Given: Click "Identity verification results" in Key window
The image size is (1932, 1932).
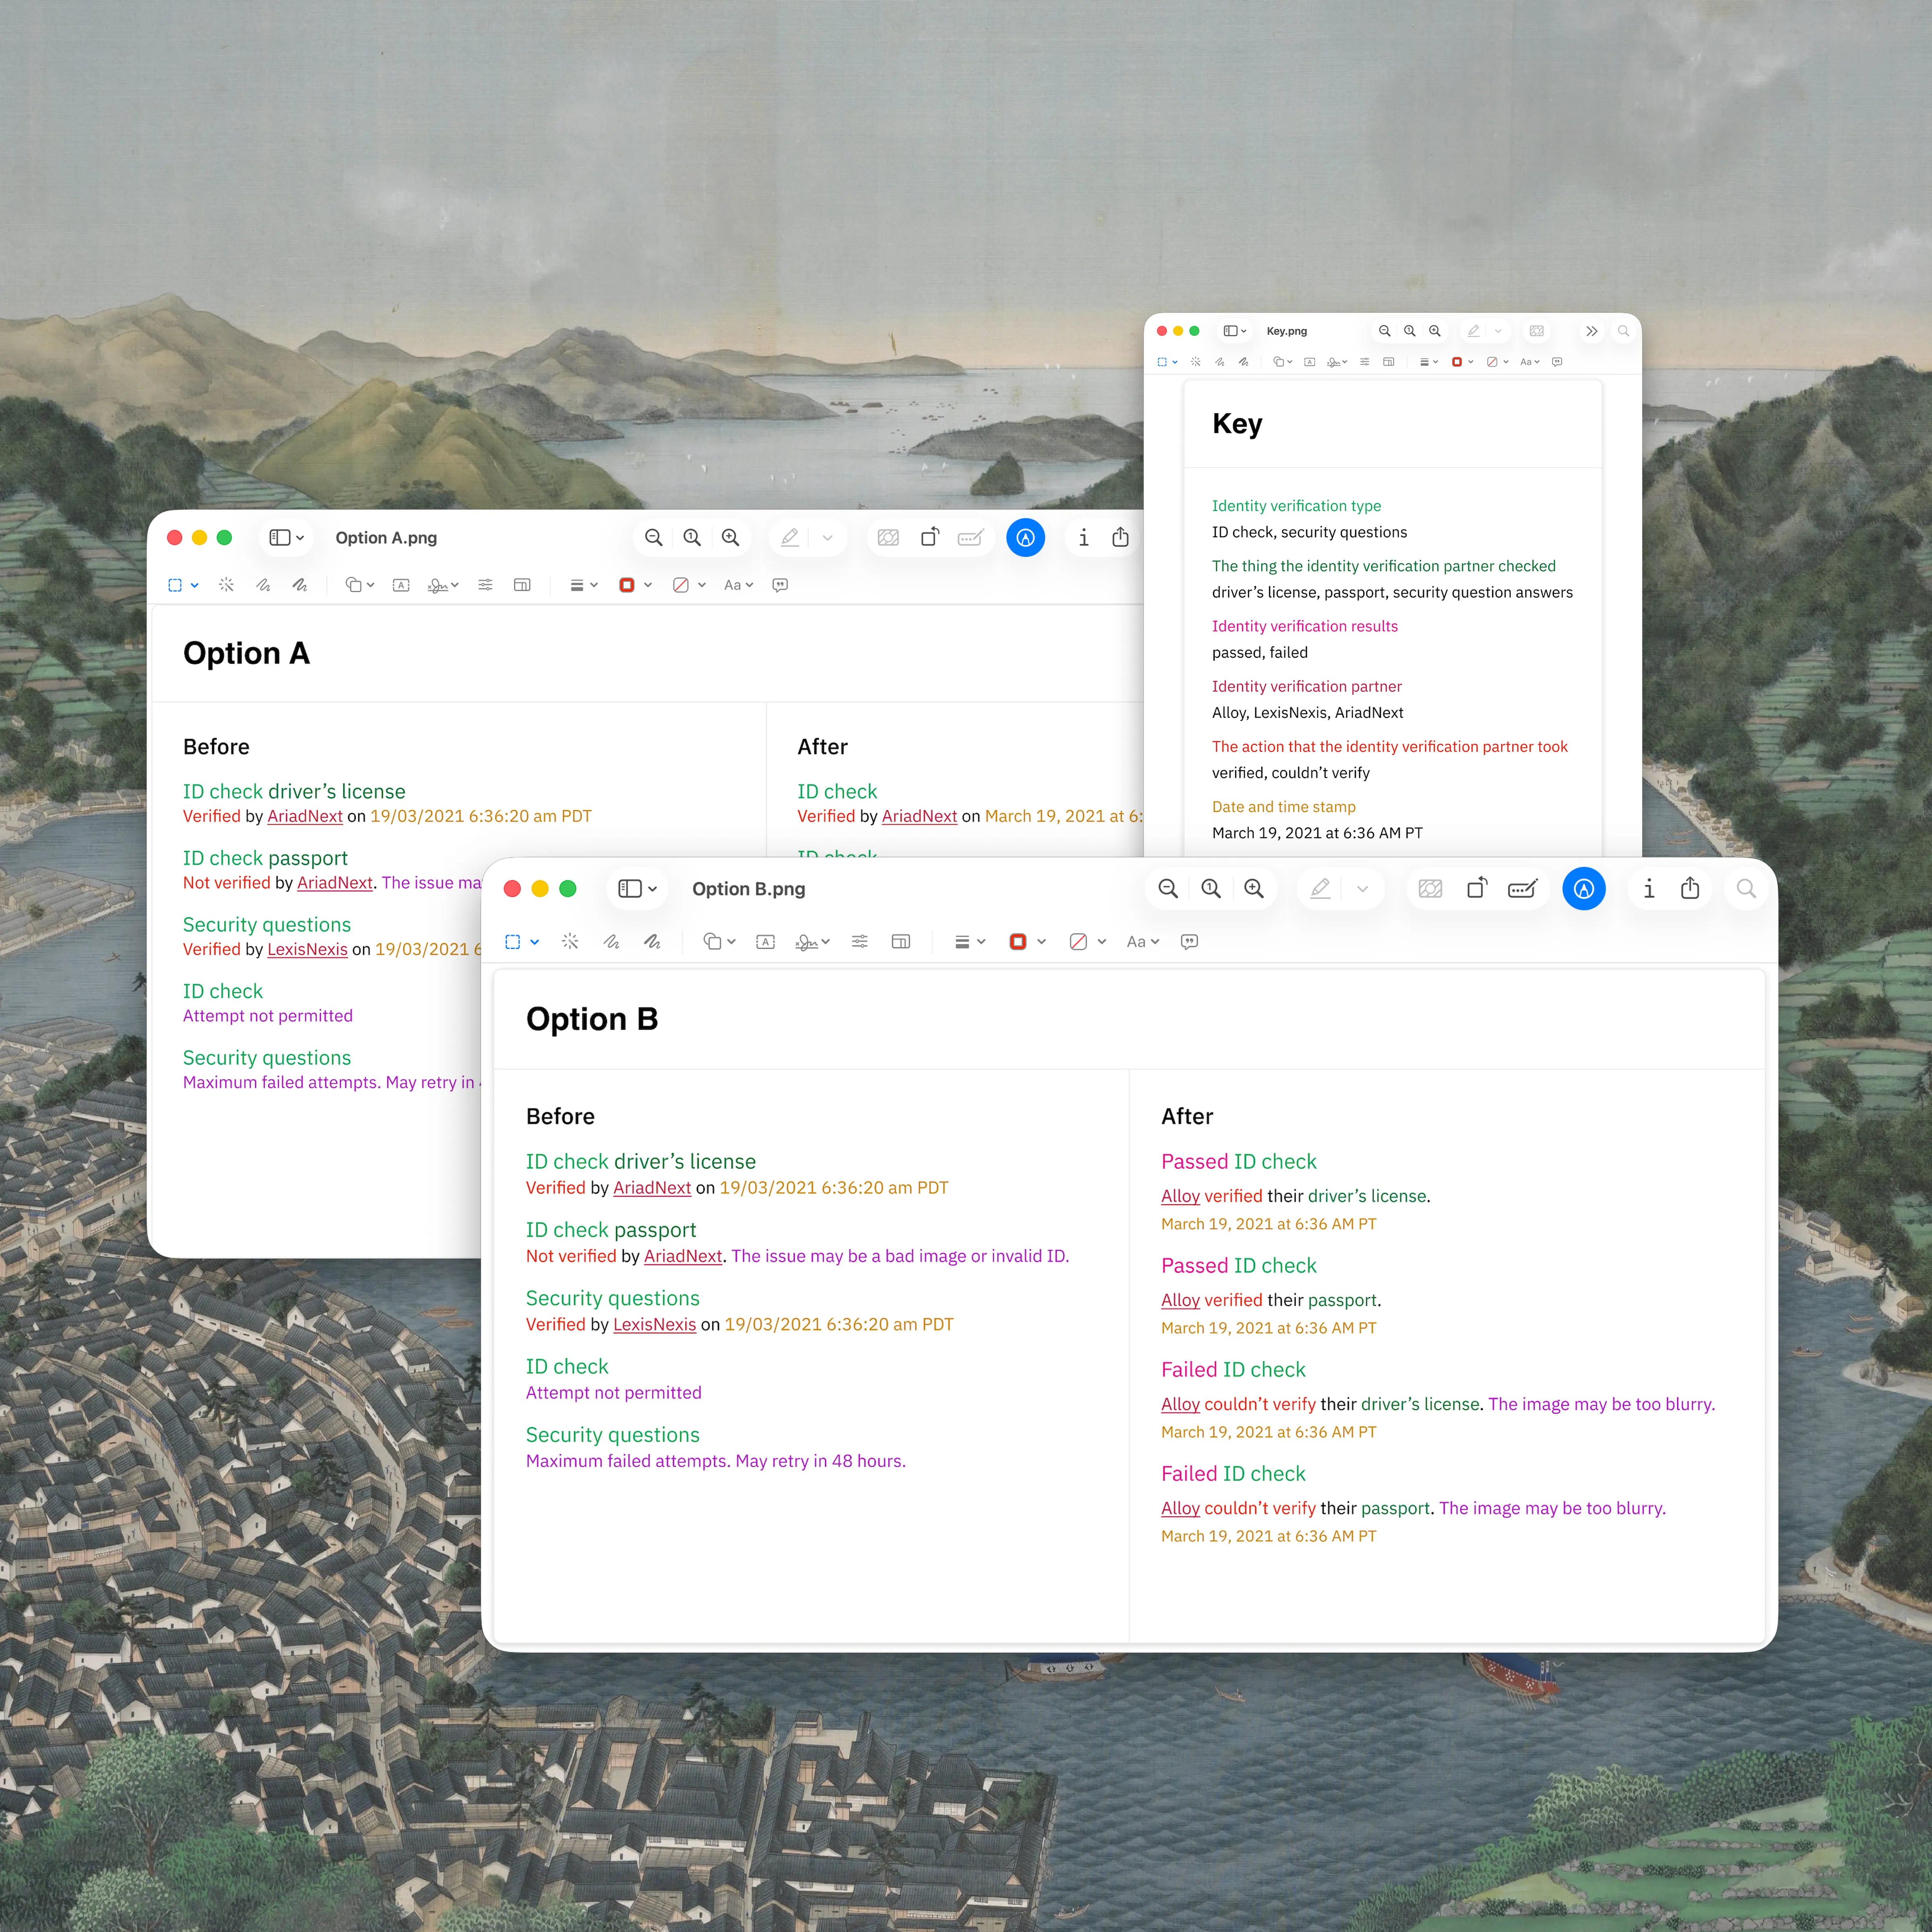Looking at the screenshot, I should (x=1304, y=626).
